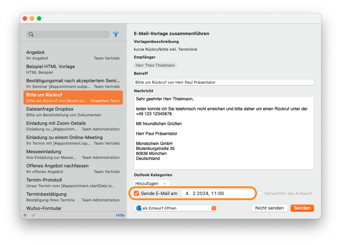341x245 pixels.
Task: Click the search magnifier icon
Action: click(x=31, y=34)
